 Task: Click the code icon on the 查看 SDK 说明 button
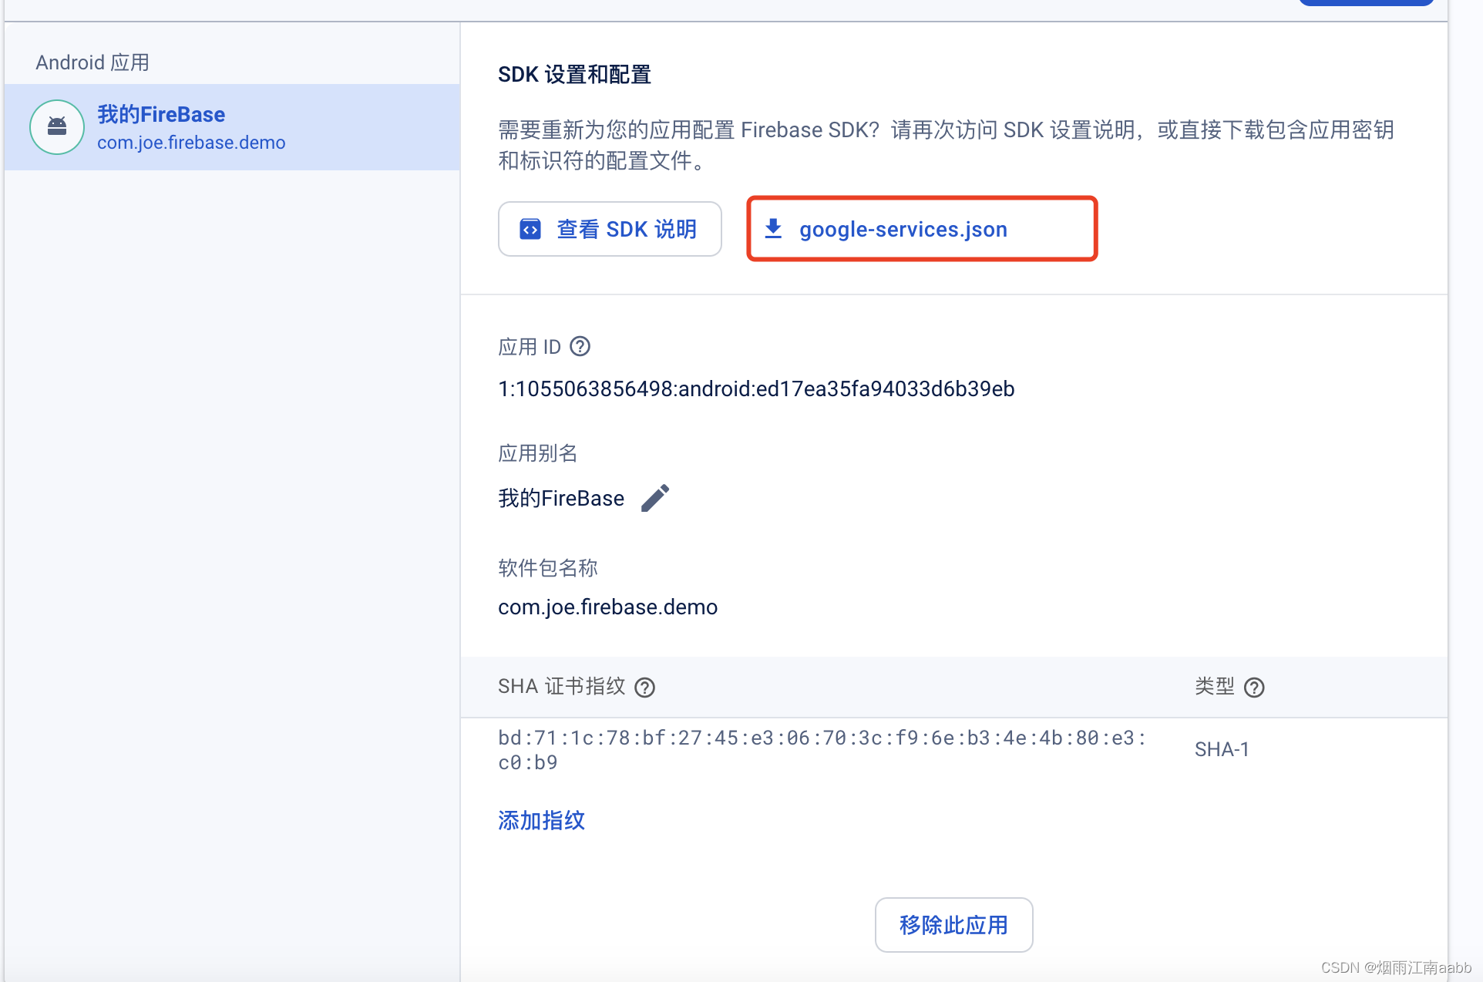click(x=530, y=229)
